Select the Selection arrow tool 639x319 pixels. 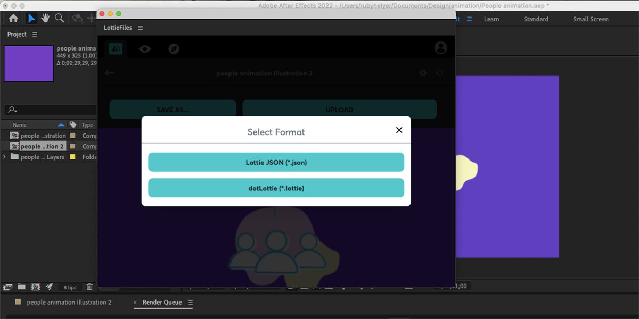31,19
